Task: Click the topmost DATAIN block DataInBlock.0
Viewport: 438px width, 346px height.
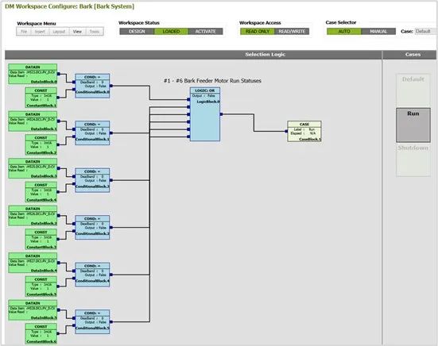Action: tap(33, 74)
